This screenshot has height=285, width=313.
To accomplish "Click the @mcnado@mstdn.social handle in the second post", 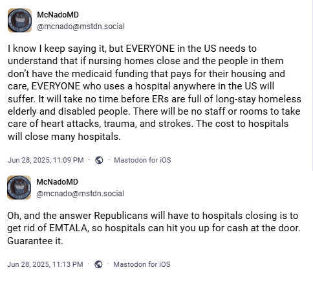I will (x=80, y=194).
